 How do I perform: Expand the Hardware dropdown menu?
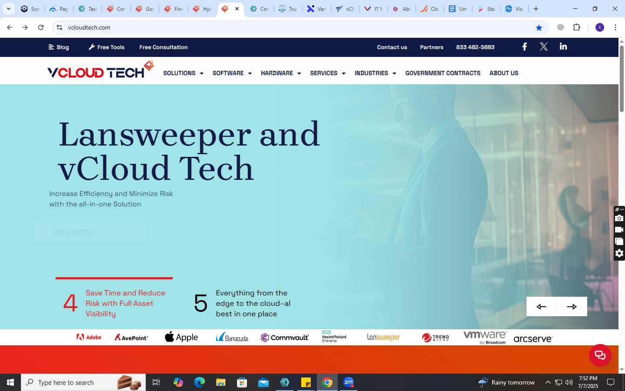pos(281,73)
